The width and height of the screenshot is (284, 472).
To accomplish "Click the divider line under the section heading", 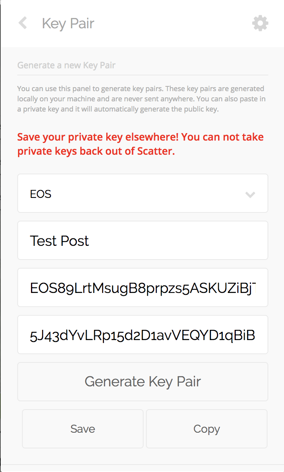I will 143,75.
